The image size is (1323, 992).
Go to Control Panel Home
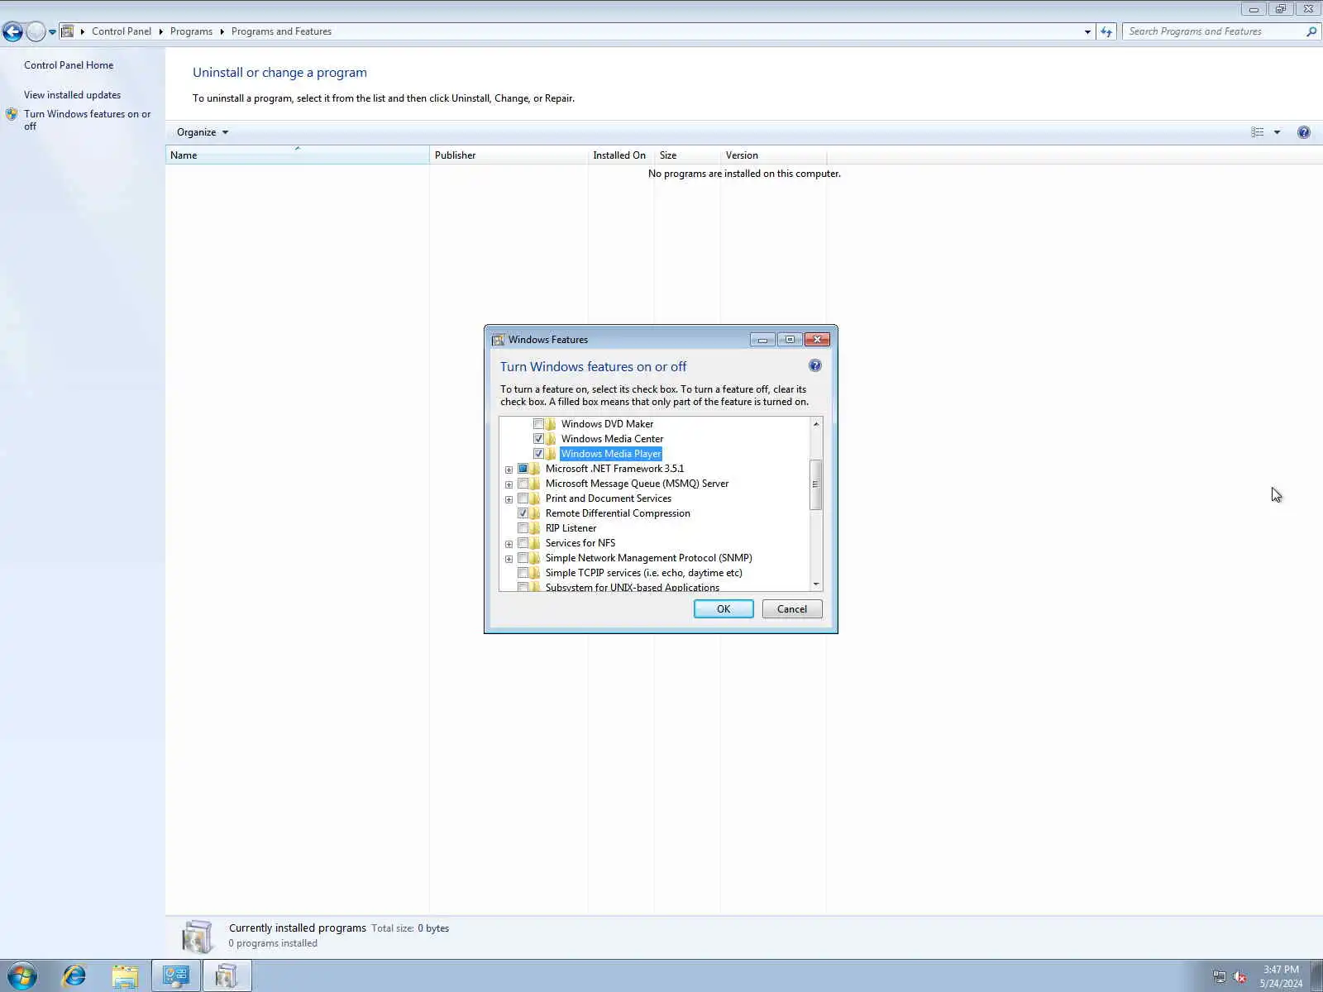[69, 65]
